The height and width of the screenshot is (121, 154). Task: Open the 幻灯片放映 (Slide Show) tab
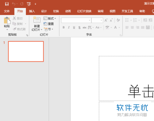(x=84, y=11)
